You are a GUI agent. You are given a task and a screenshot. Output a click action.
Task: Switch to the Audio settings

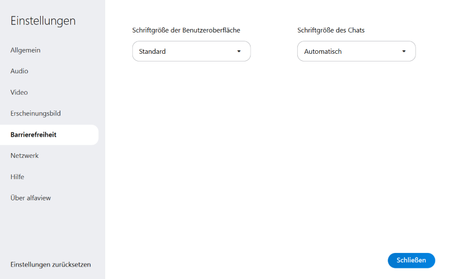[20, 72]
